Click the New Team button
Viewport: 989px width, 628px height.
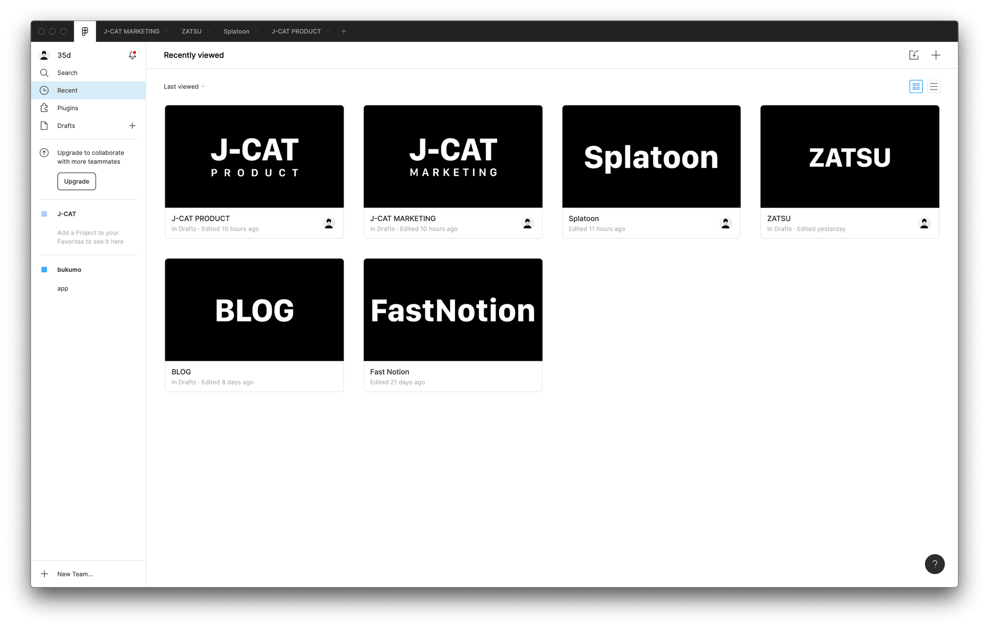click(76, 574)
